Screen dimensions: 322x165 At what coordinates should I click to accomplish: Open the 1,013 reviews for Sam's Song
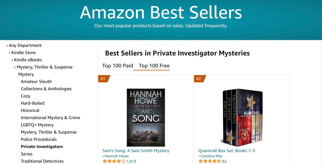[131, 162]
